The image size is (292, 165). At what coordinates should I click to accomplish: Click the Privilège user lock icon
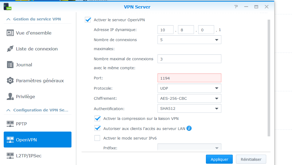10,97
